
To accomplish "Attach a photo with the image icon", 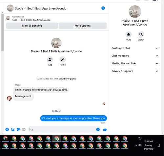I will coord(13,129).
